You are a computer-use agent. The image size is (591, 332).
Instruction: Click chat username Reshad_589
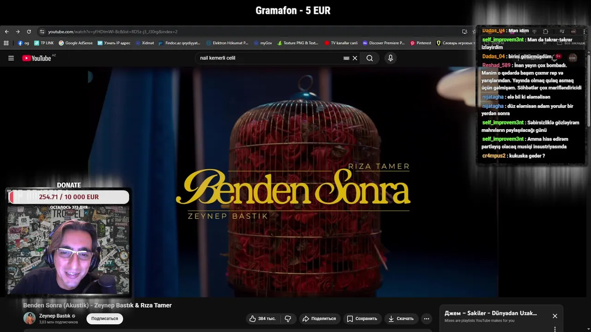496,65
